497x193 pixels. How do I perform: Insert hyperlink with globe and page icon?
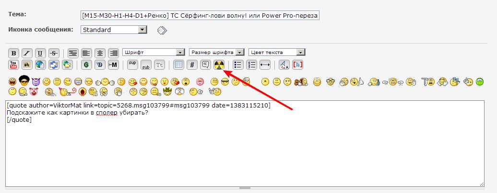tap(41, 65)
